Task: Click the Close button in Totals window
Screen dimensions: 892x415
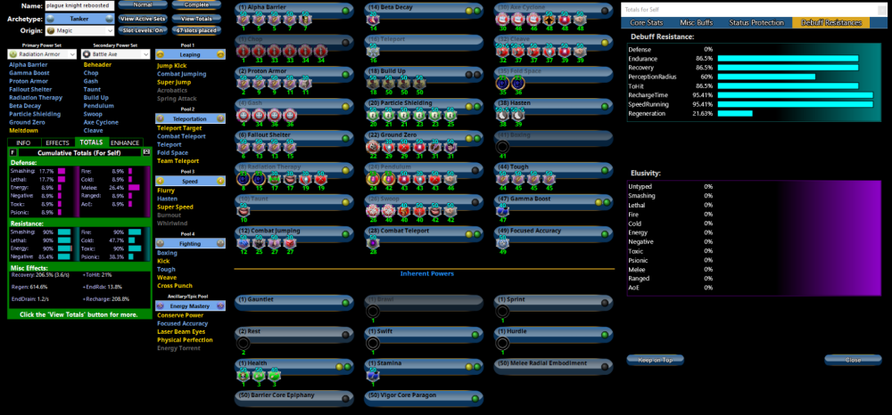Action: [853, 360]
